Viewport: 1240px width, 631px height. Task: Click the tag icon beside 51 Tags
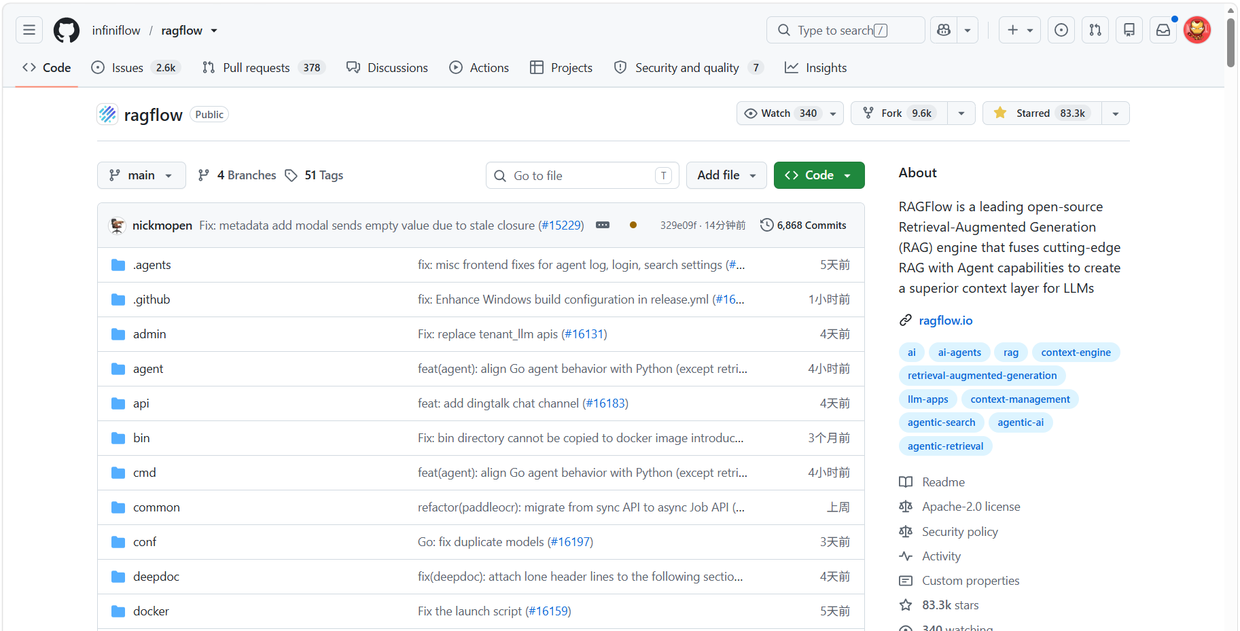[x=291, y=175]
